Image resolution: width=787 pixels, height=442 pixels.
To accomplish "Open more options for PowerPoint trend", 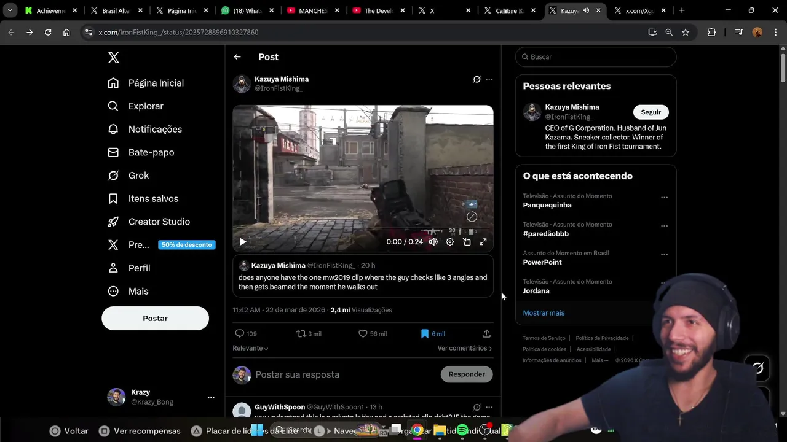I will tap(664, 254).
